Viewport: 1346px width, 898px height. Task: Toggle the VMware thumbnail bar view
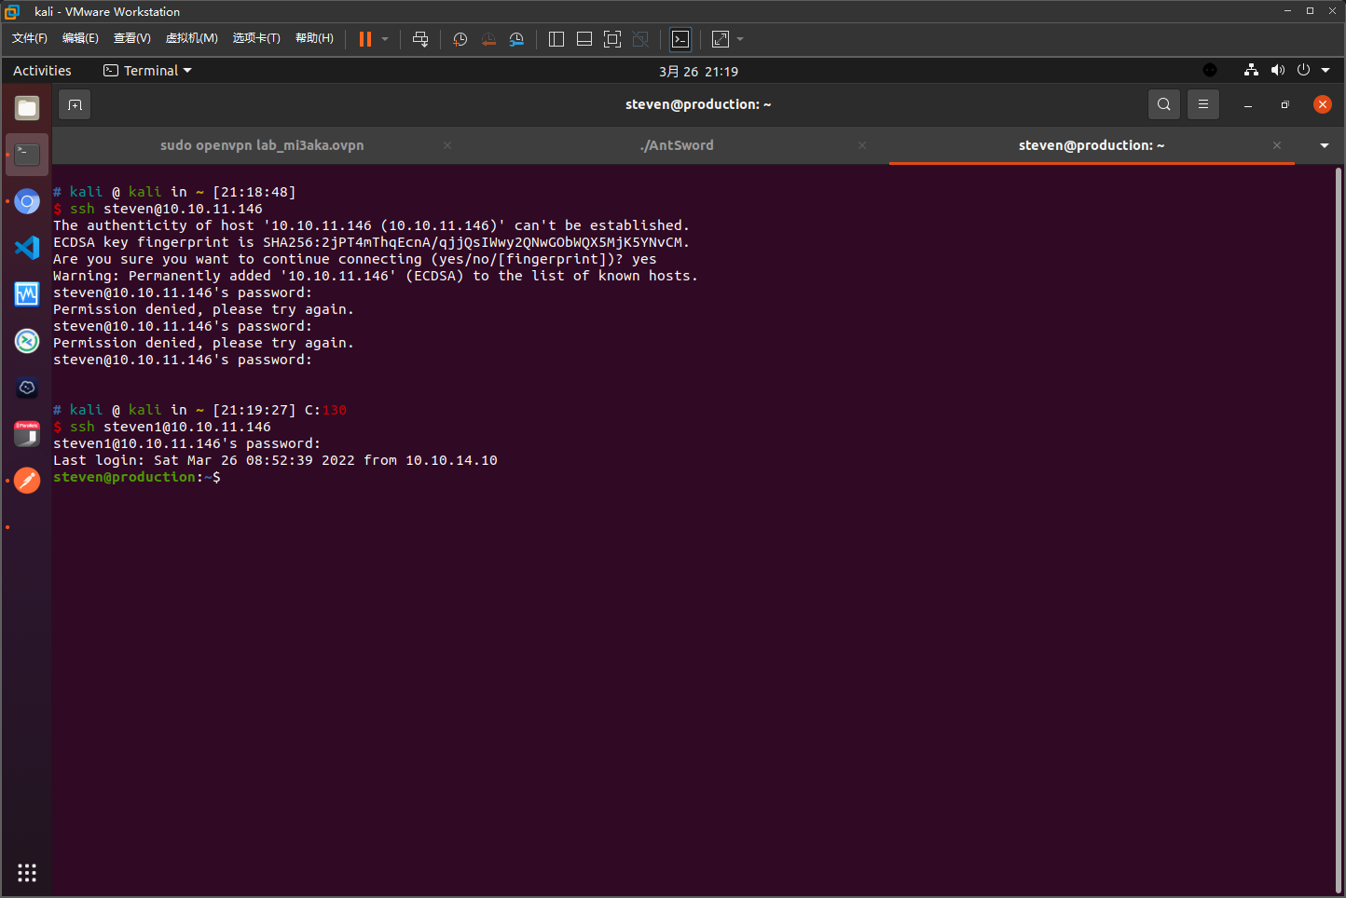click(x=584, y=39)
